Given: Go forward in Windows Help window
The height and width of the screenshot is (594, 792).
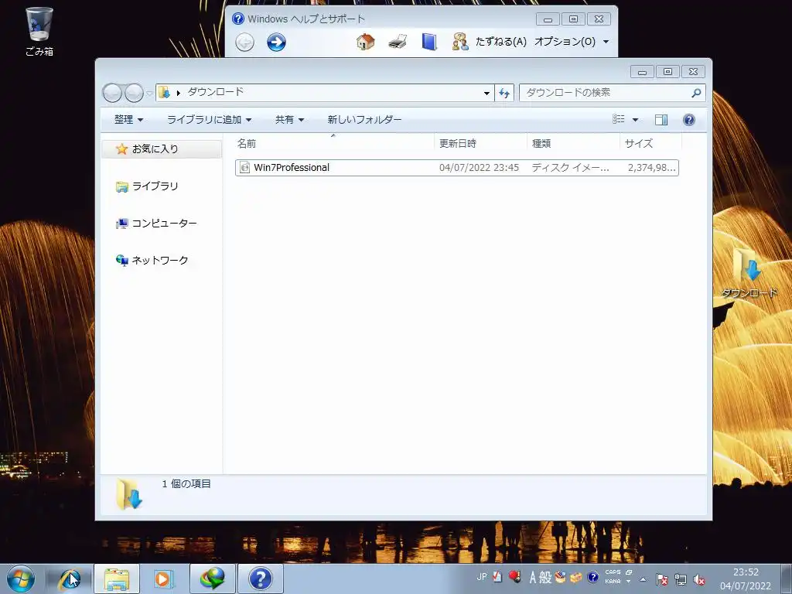Looking at the screenshot, I should tap(276, 42).
